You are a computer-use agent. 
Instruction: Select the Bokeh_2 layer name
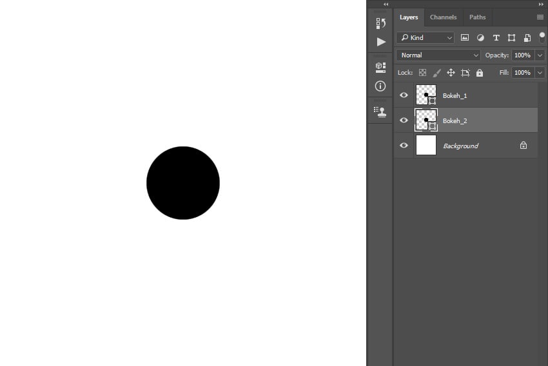(x=455, y=120)
